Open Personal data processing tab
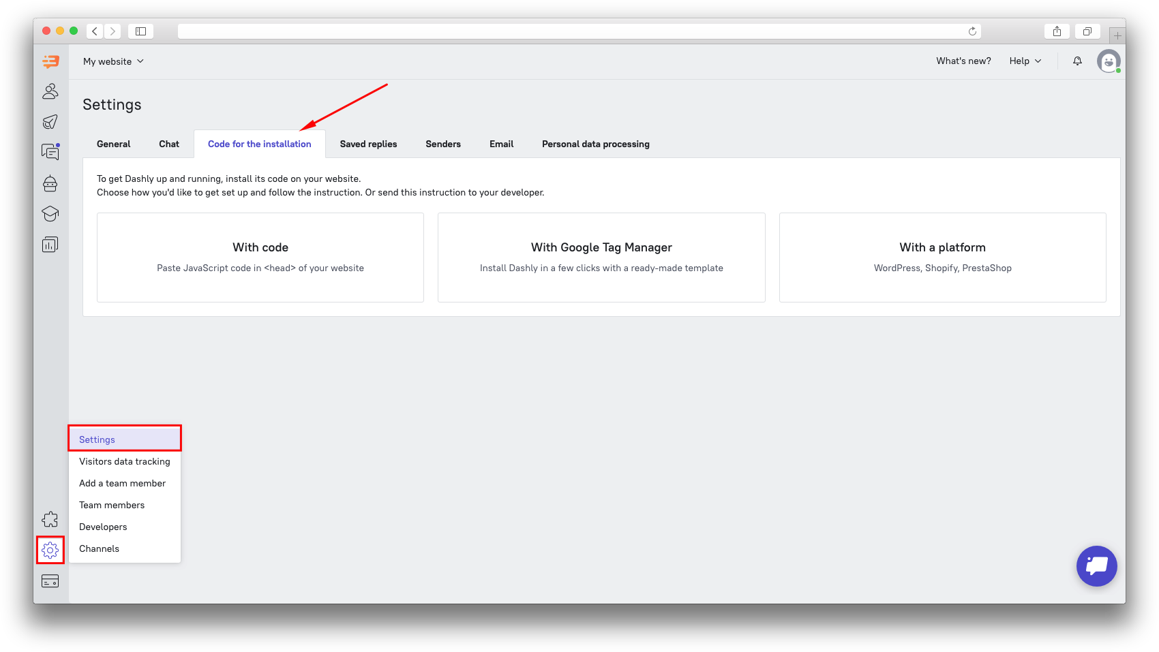The height and width of the screenshot is (652, 1159). [596, 144]
